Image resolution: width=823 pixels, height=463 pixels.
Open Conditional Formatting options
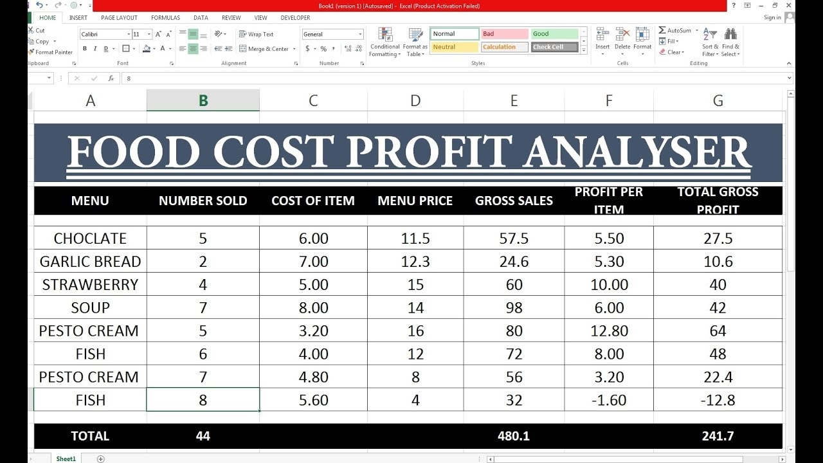[384, 44]
